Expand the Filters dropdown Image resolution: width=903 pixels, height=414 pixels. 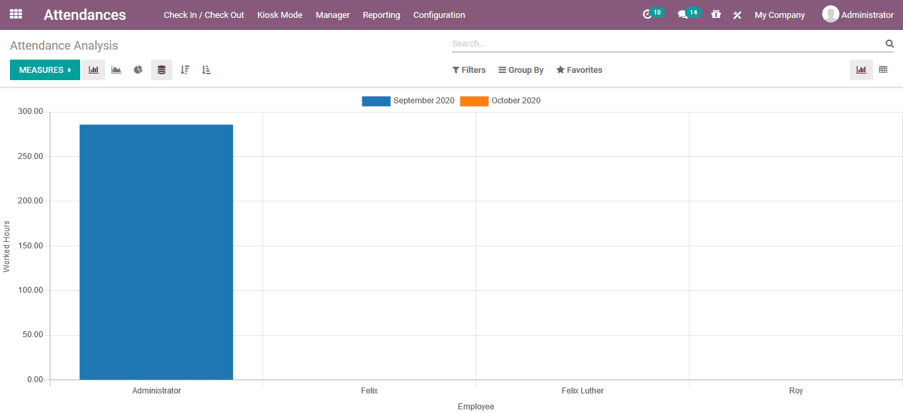click(x=468, y=70)
